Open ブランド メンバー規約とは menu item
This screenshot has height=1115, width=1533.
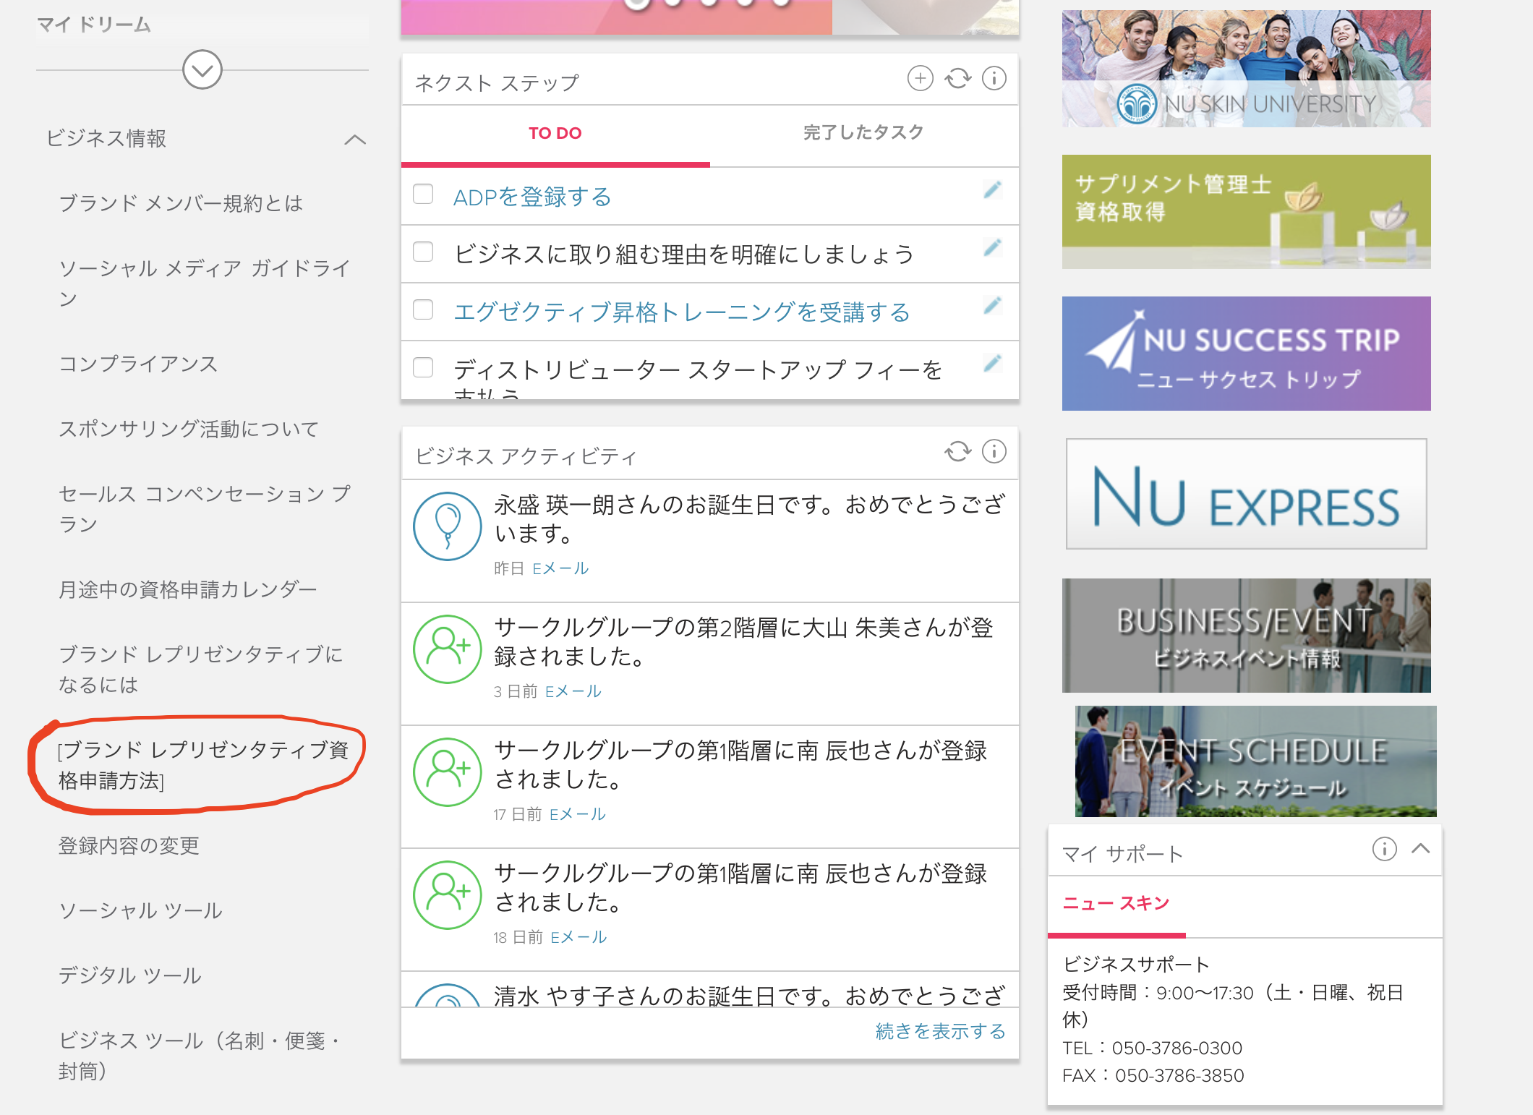pyautogui.click(x=181, y=204)
